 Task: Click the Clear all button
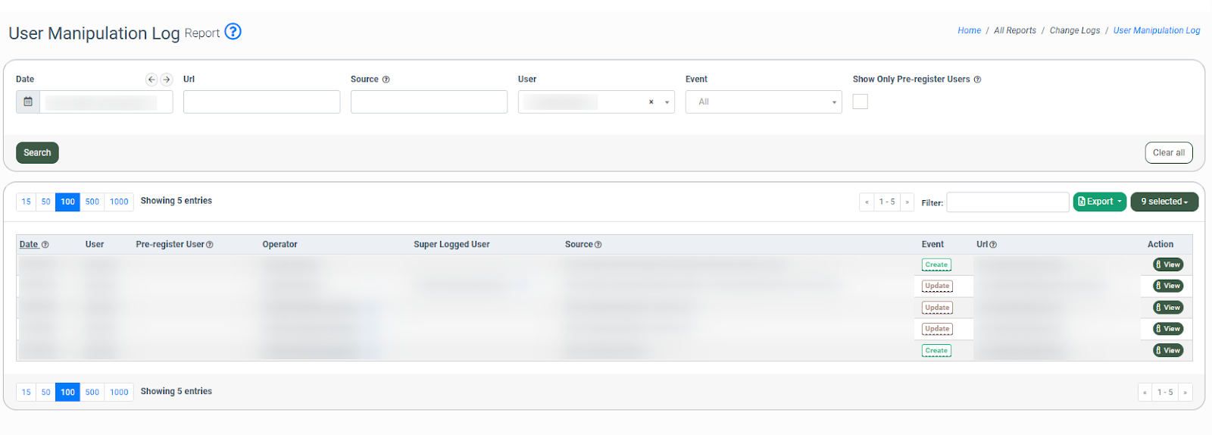[x=1168, y=152]
